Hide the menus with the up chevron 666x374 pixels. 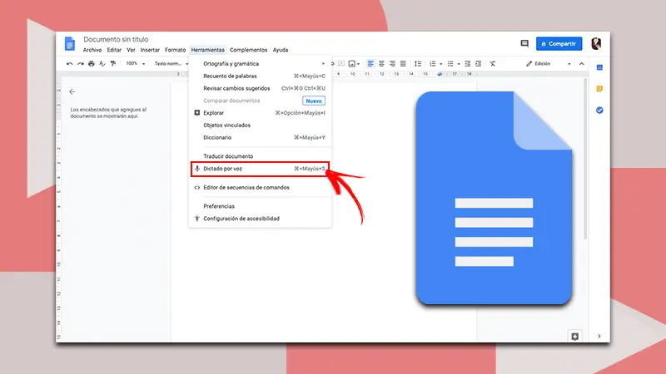(581, 64)
